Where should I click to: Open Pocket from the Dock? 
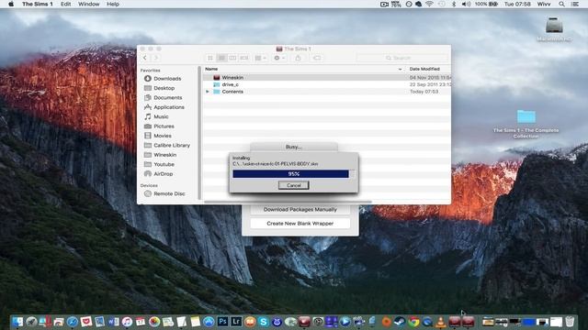pos(85,322)
